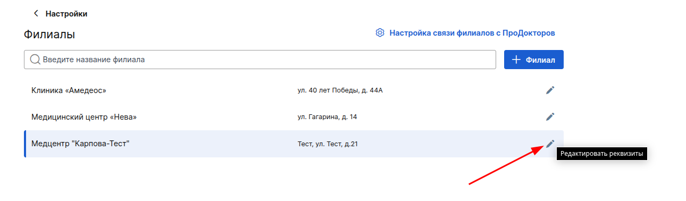686x201 pixels.
Task: Click the back chevron beside Настройки
Action: pos(36,13)
